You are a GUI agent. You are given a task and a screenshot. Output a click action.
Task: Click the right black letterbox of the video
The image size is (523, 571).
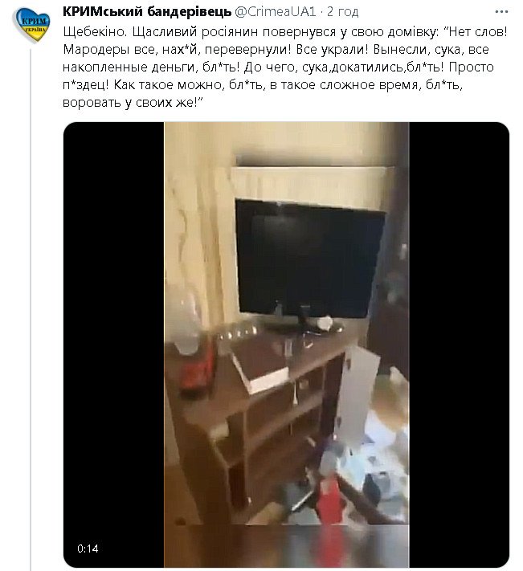[x=459, y=345]
